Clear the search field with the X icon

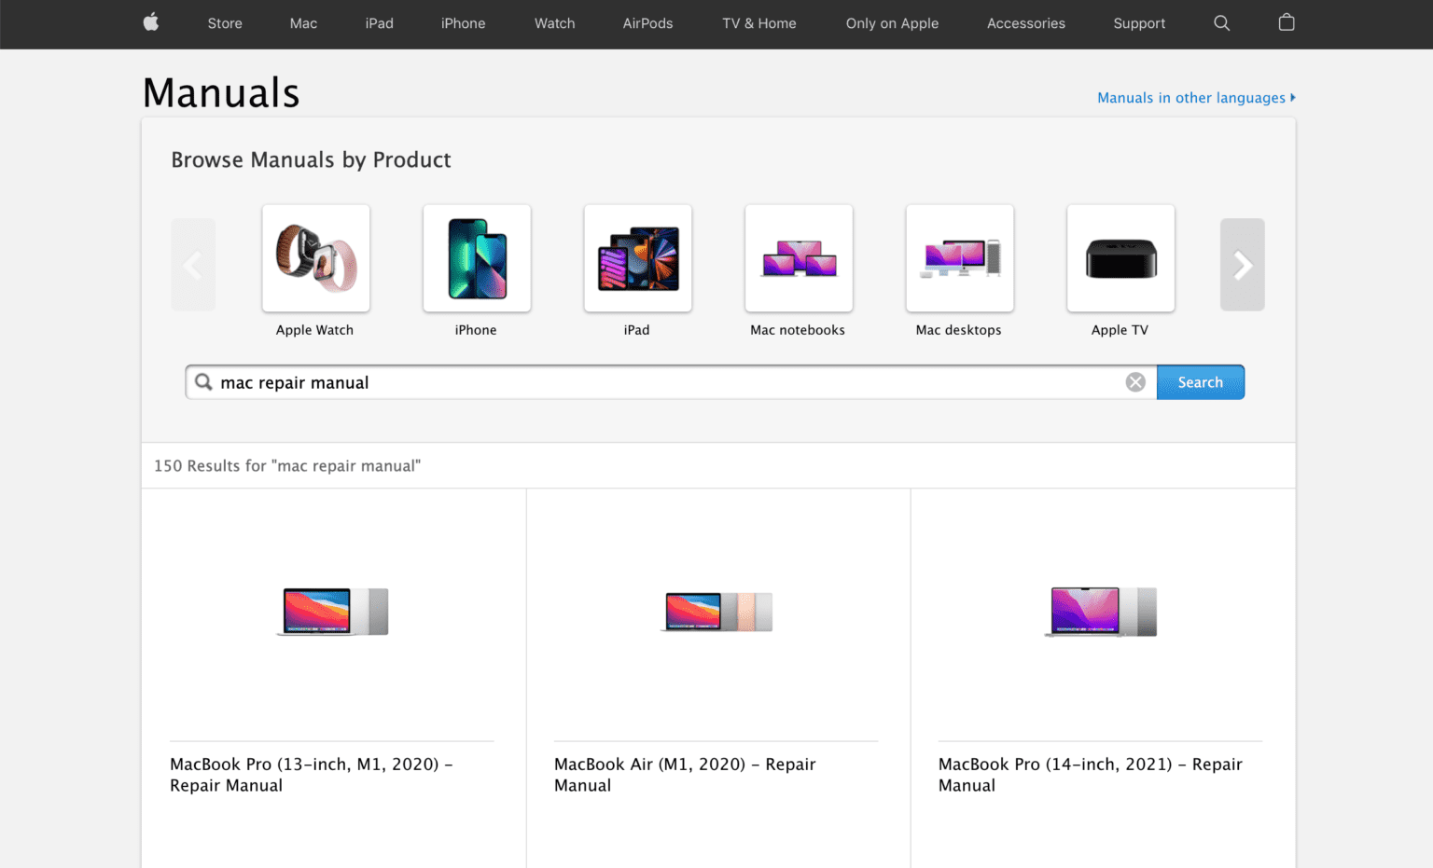[x=1135, y=381]
